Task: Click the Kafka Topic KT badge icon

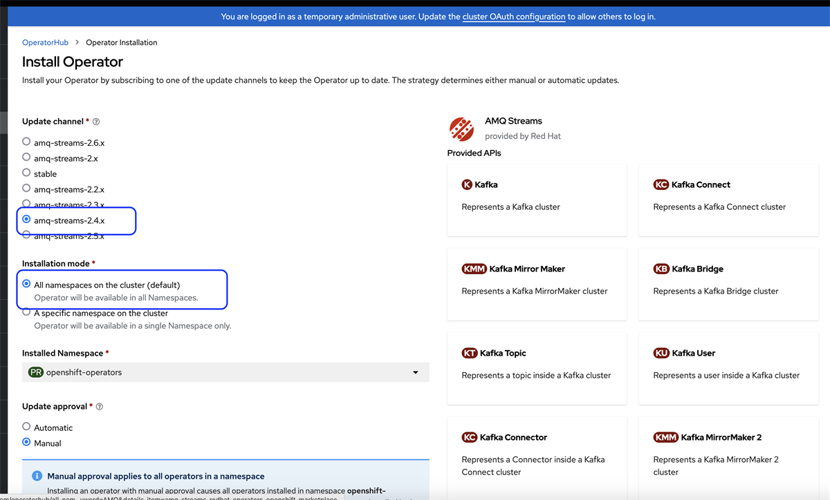Action: [470, 353]
